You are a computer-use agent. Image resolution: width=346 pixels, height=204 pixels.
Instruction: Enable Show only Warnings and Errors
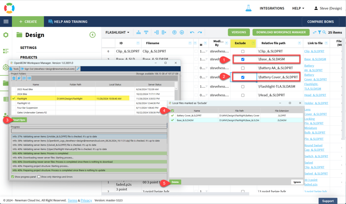click(x=39, y=177)
